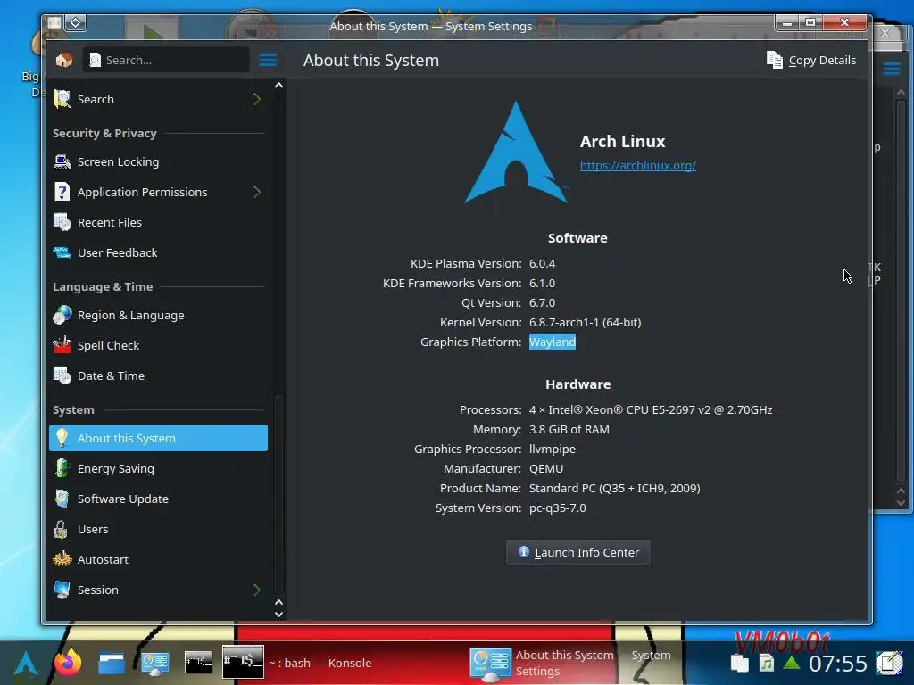Viewport: 914px width, 685px height.
Task: Click the up arrow at sidebar scrollbar top
Action: (278, 85)
